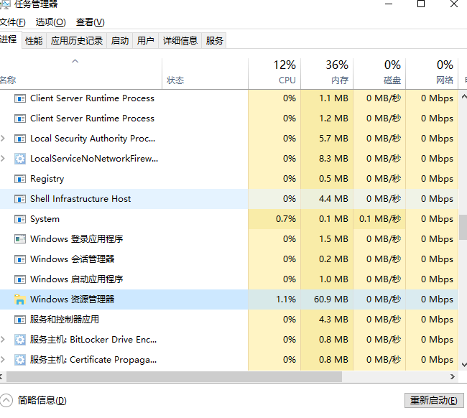Select the System row name

coord(45,219)
